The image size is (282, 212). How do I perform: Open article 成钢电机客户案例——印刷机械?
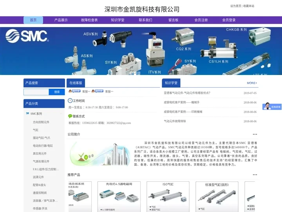[x=183, y=111]
